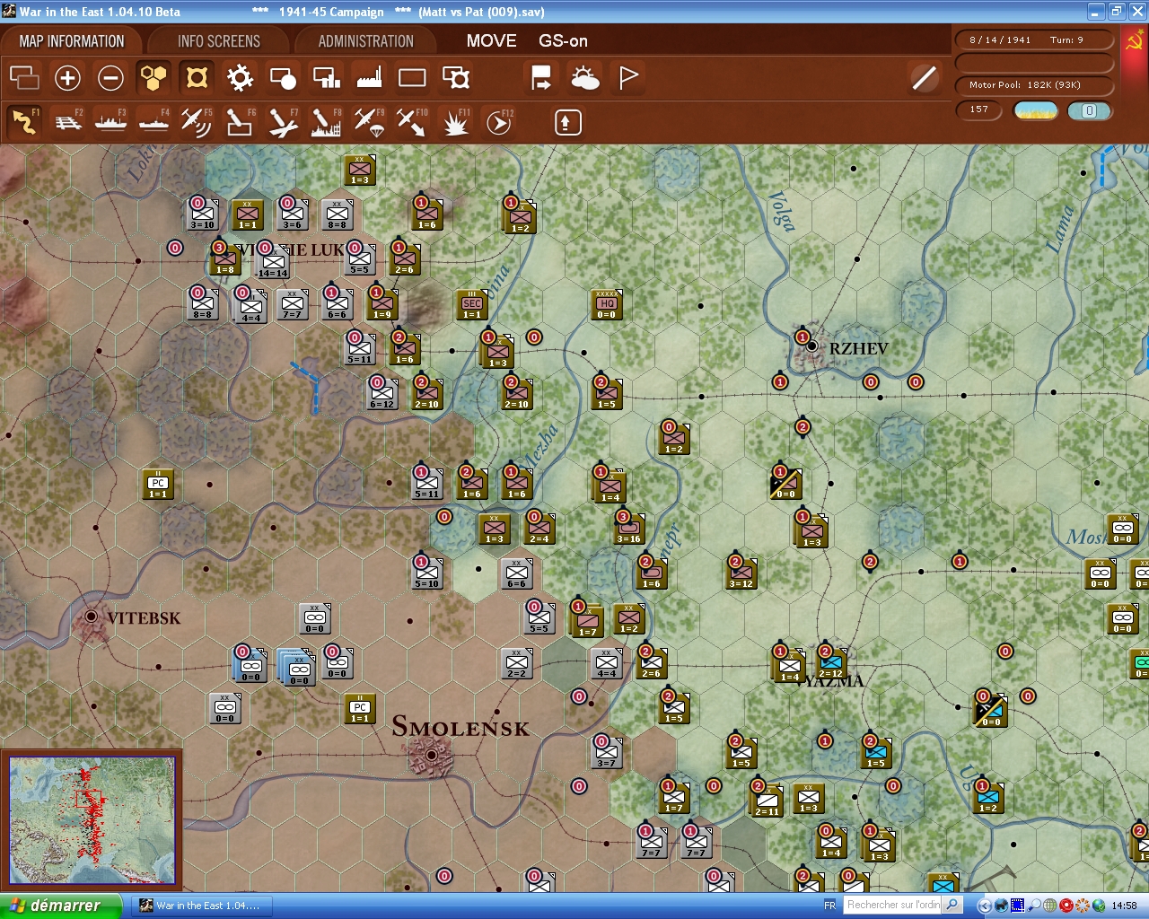The height and width of the screenshot is (919, 1149).
Task: Click the taskbar desktop search field
Action: [894, 905]
